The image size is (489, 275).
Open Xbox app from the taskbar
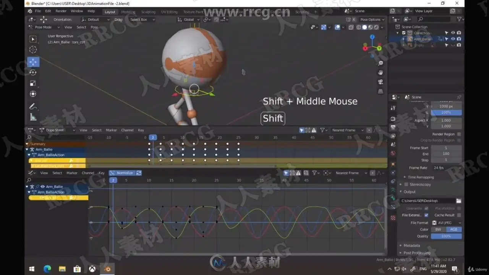92,269
